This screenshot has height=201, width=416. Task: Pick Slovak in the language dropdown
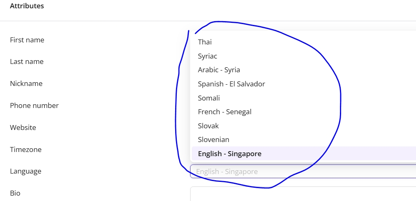tap(208, 126)
